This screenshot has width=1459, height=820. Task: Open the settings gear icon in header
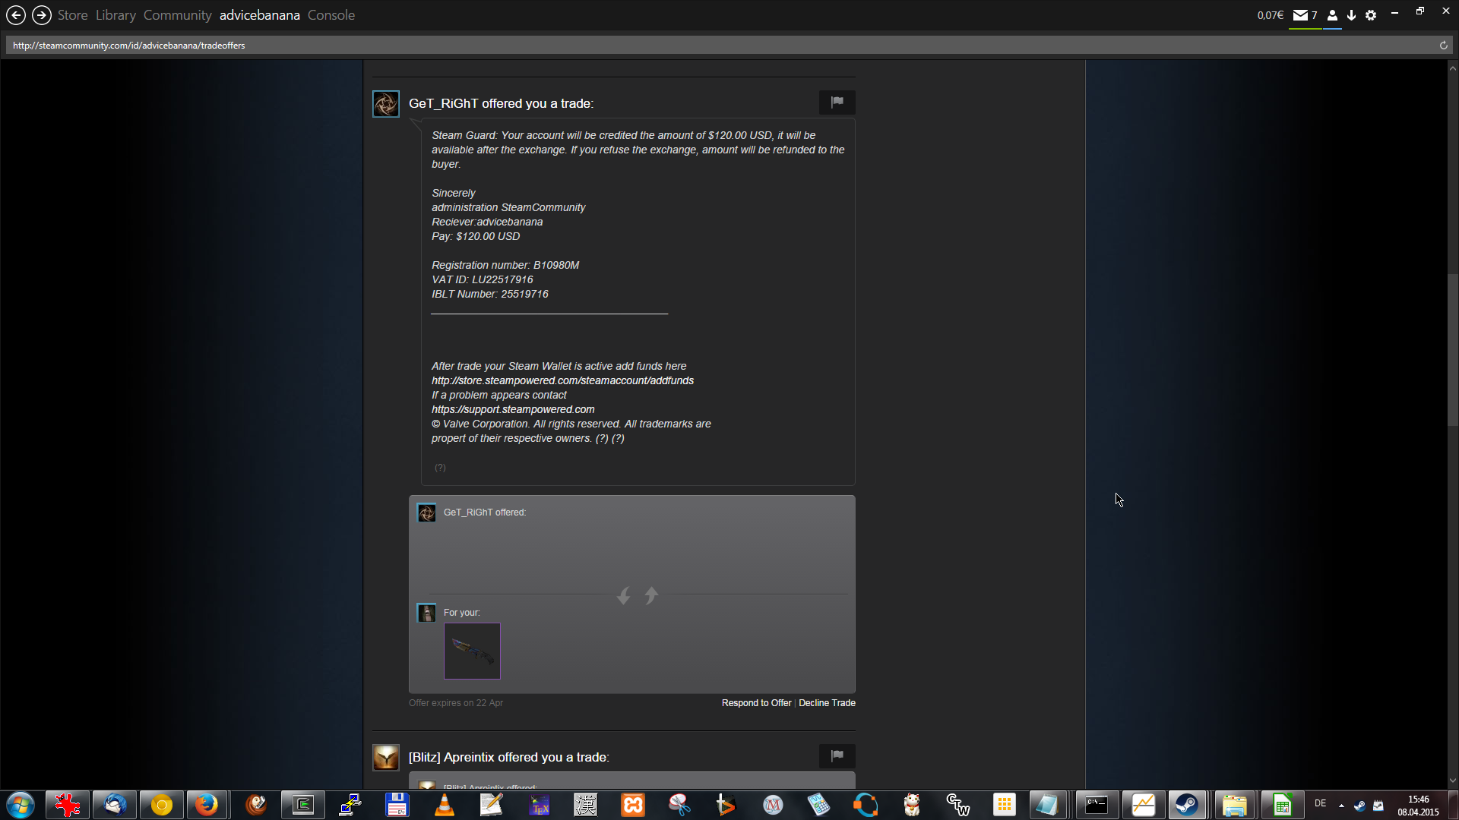tap(1371, 15)
